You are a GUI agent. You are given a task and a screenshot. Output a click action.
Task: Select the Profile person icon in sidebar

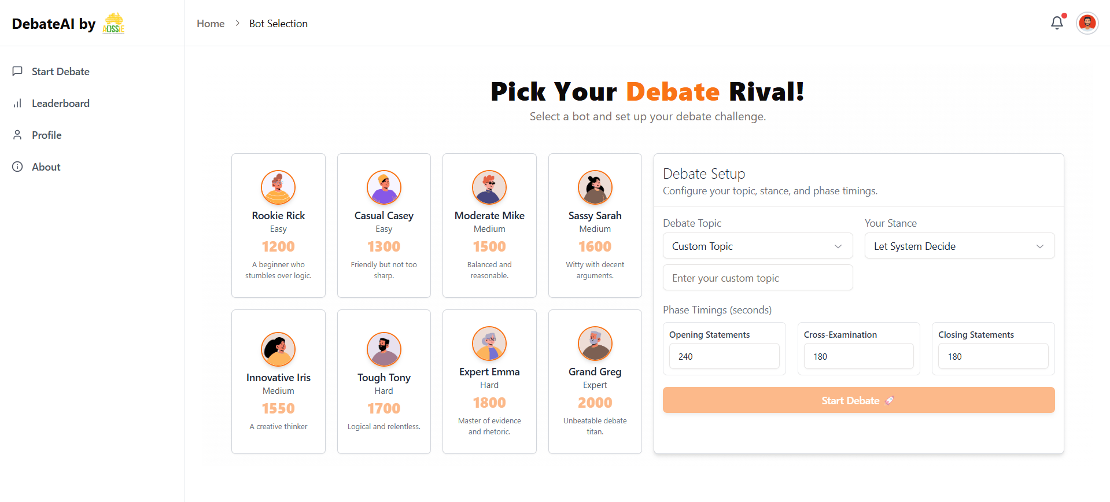coord(17,135)
